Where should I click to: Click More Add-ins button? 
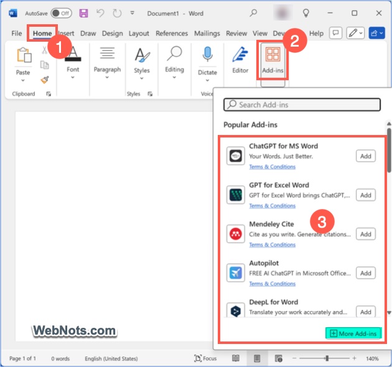353,333
